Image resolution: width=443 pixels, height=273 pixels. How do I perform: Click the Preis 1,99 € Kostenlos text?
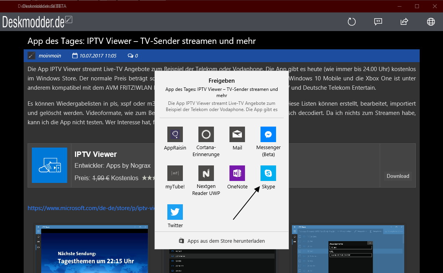106,178
